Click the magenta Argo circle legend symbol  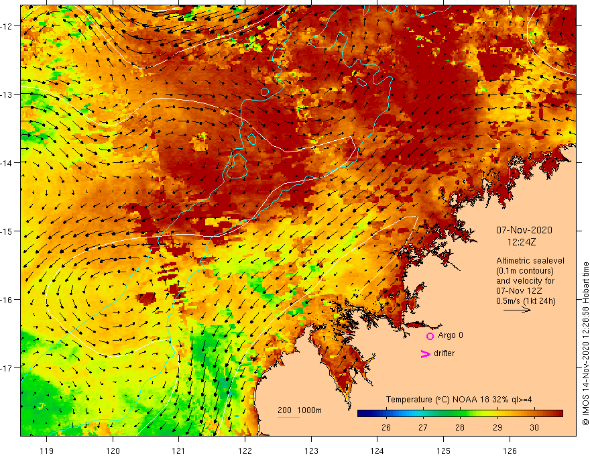pyautogui.click(x=430, y=336)
